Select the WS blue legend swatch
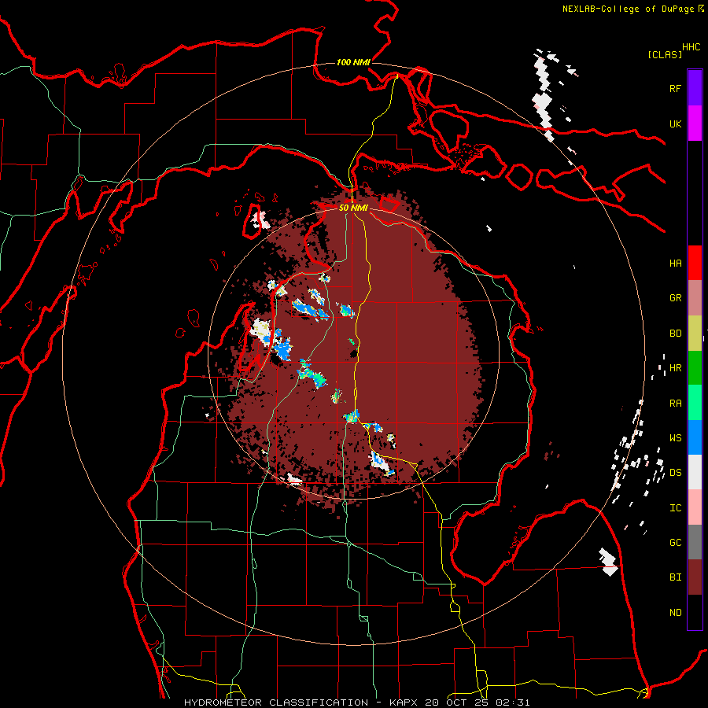 695,437
